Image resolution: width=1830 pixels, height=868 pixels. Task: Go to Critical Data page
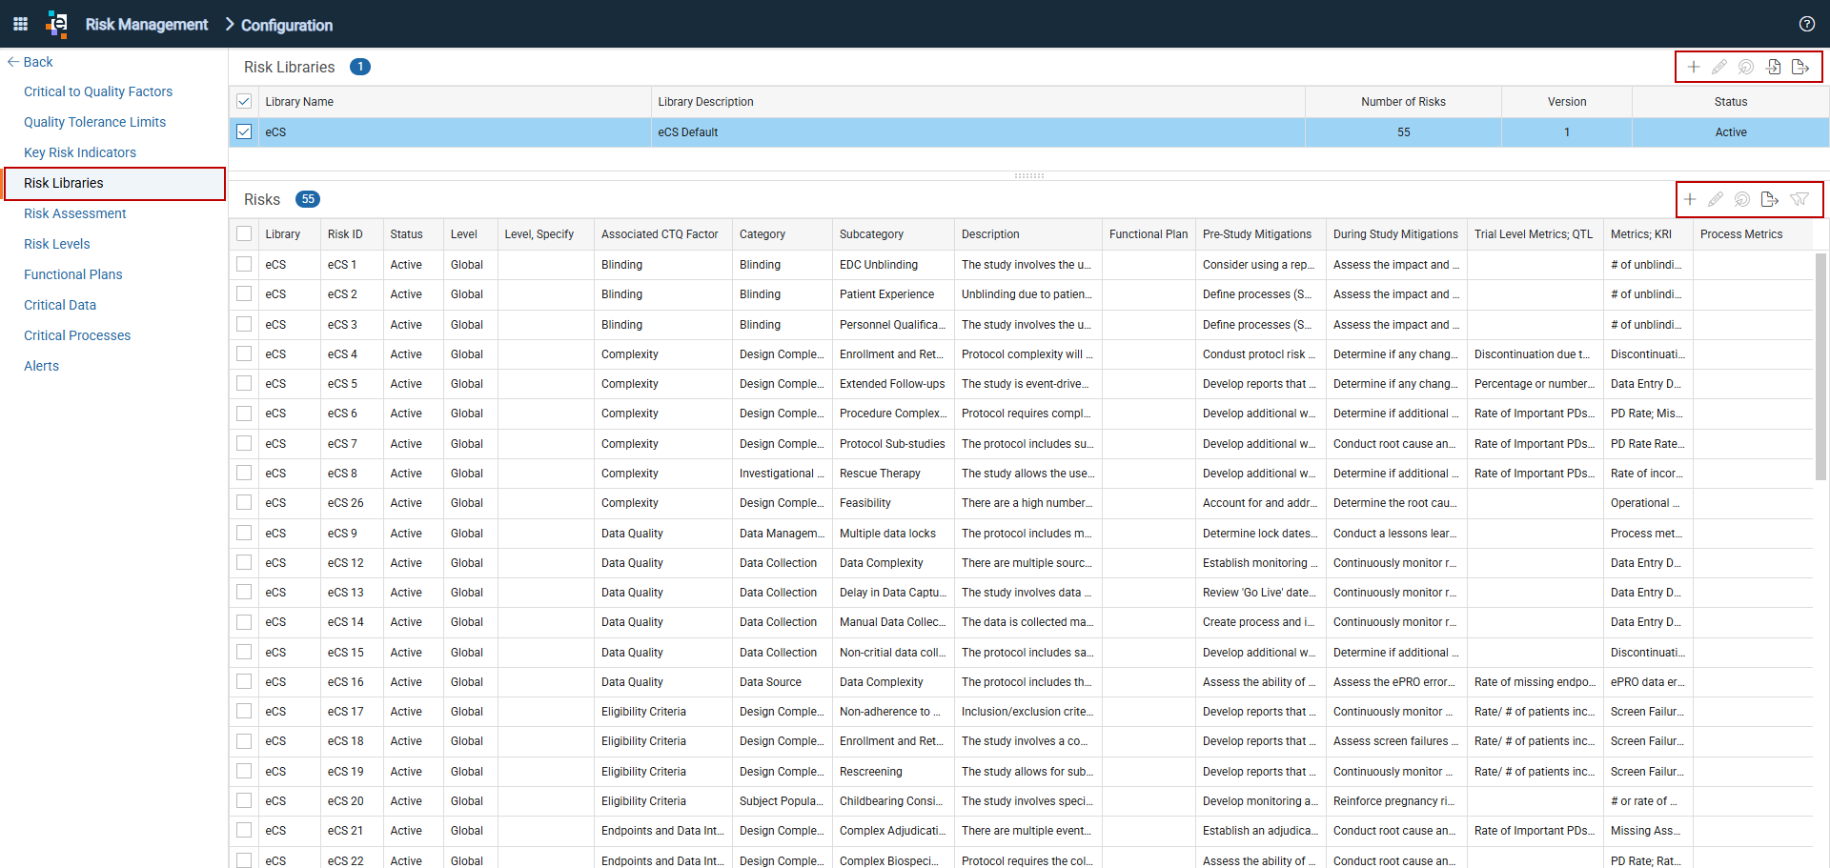coord(60,305)
